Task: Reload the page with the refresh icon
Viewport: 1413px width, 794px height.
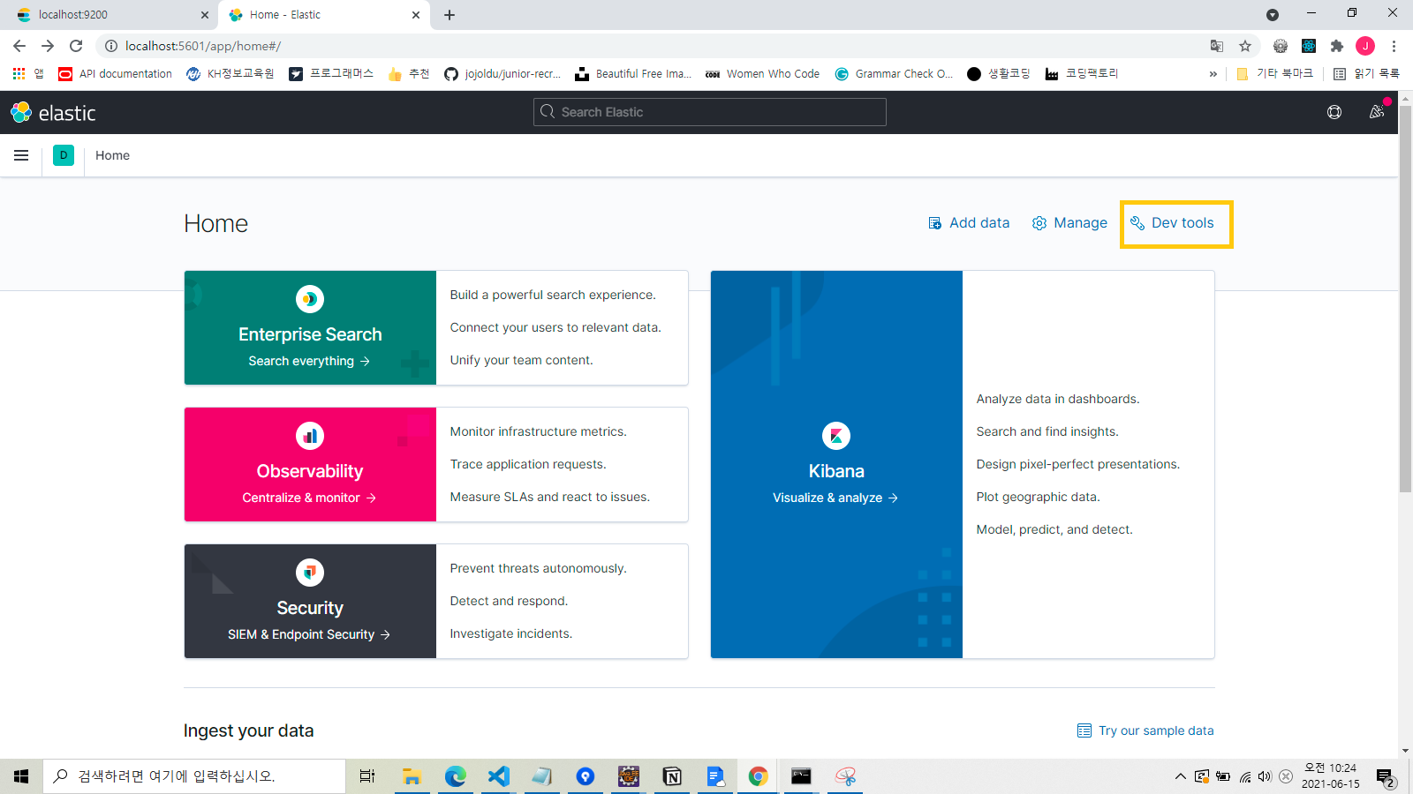Action: coord(76,46)
